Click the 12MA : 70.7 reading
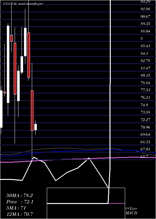This screenshot has width=156, height=219. point(20,214)
